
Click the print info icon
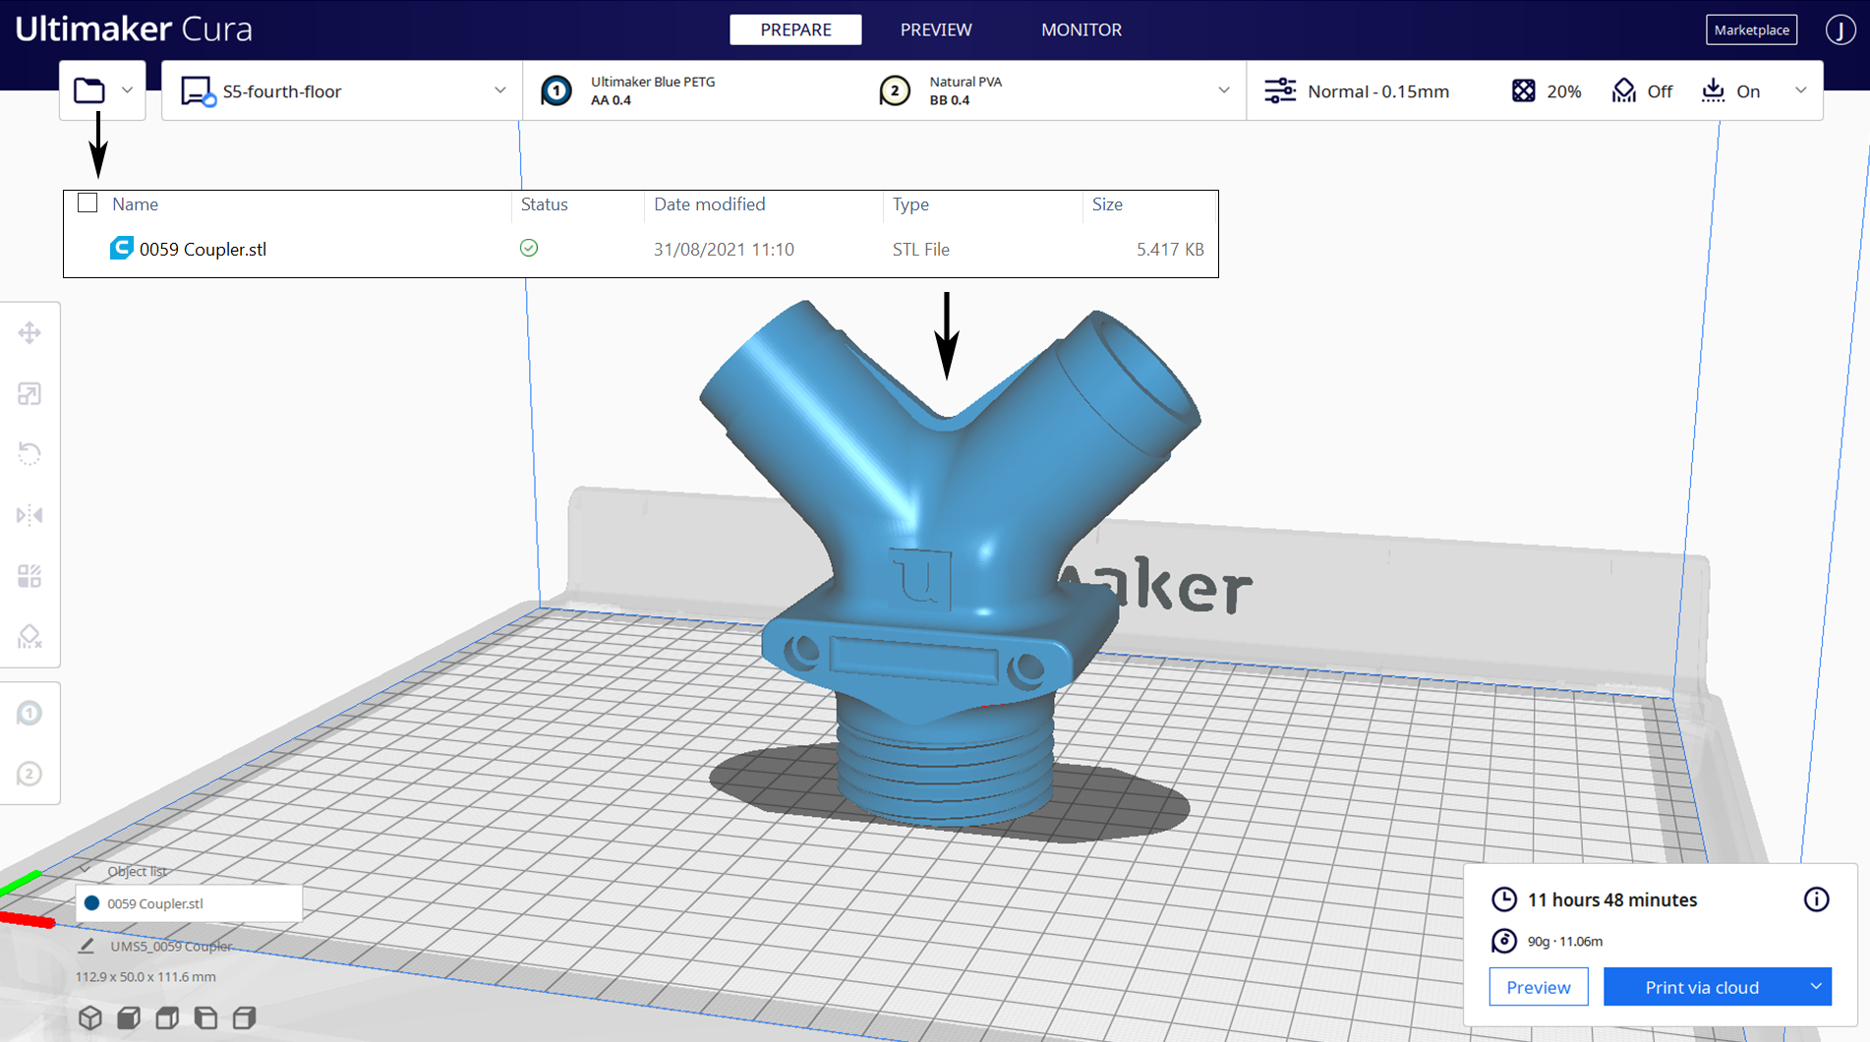1816,899
